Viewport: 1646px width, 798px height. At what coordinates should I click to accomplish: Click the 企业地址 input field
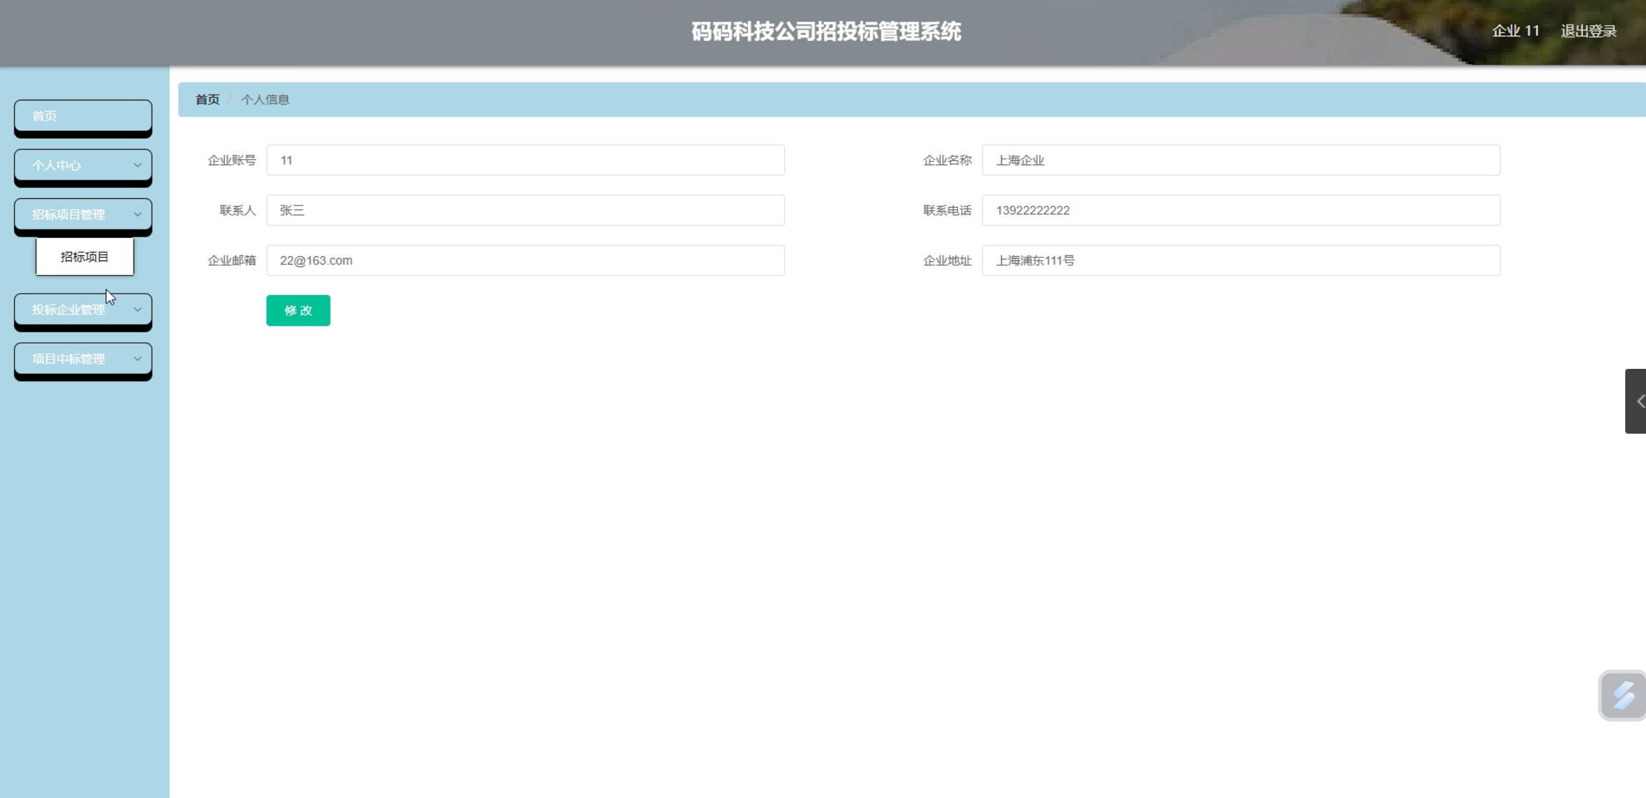click(1240, 260)
